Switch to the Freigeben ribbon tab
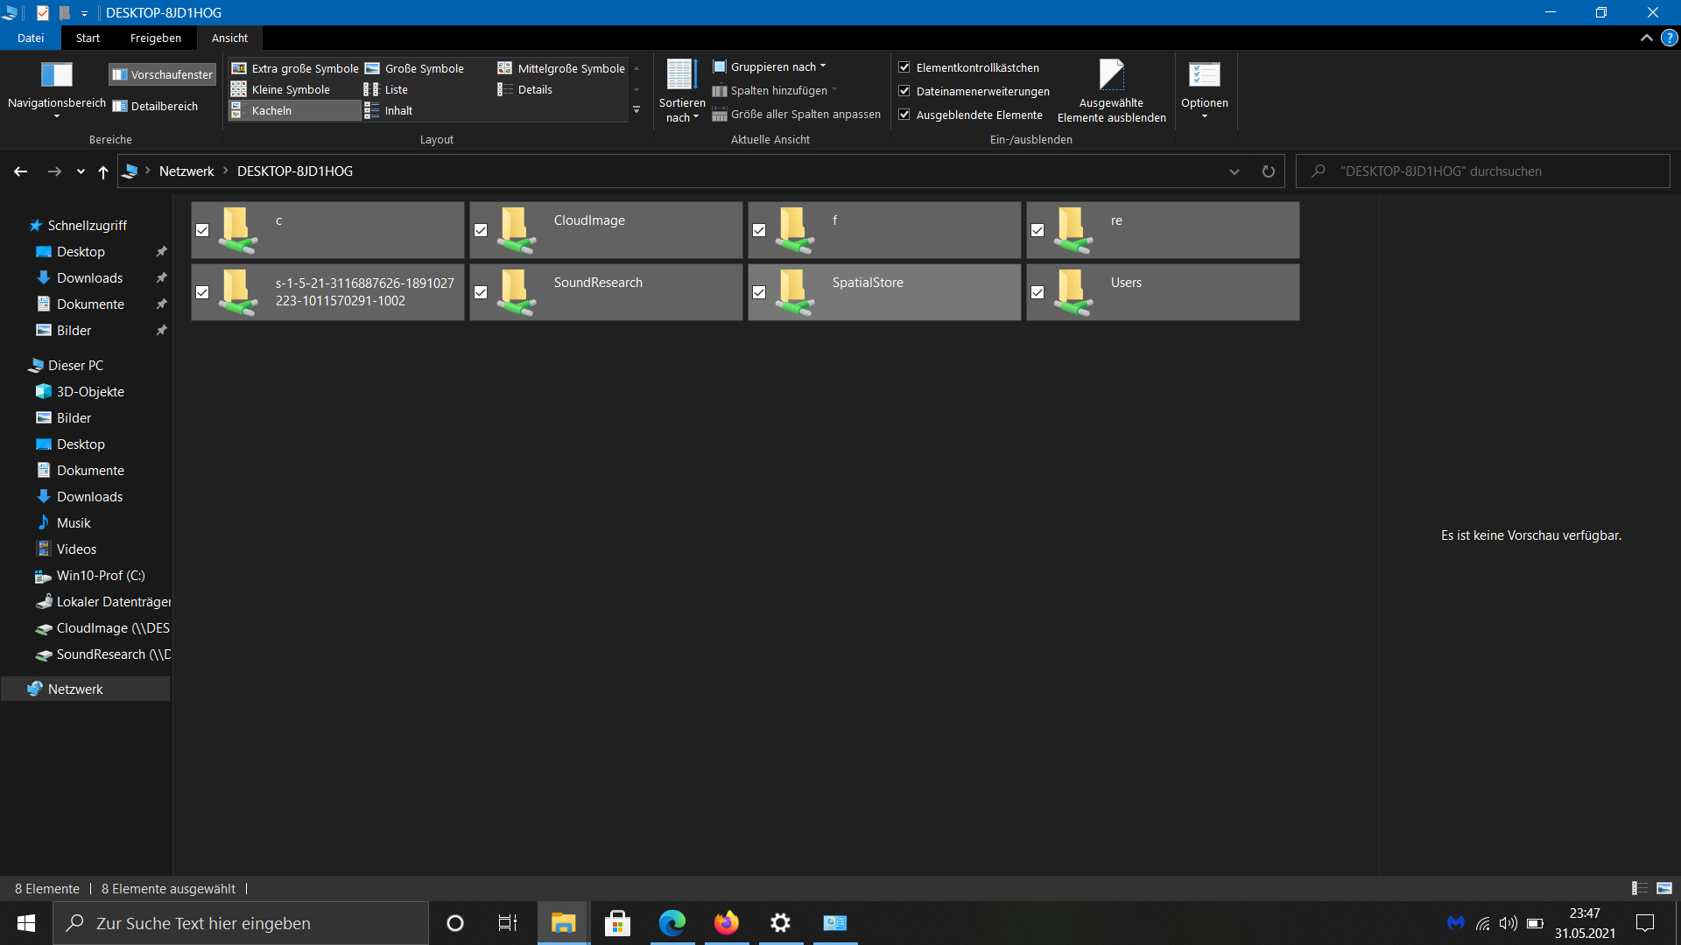Viewport: 1681px width, 945px height. click(x=156, y=38)
